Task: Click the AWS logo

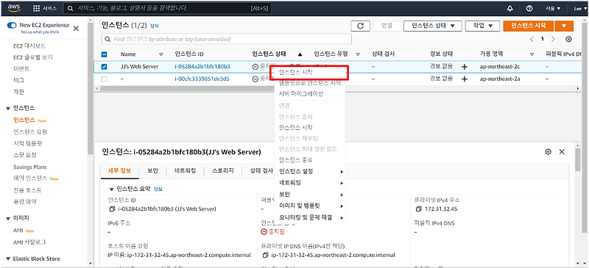Action: [x=14, y=8]
